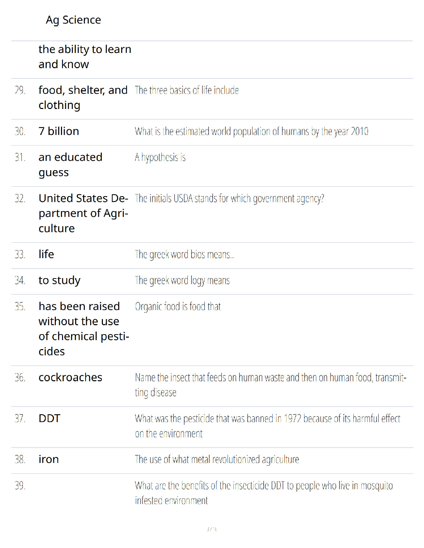Click 'Organic food is food that' definition
424x548 pixels.
coord(178,307)
